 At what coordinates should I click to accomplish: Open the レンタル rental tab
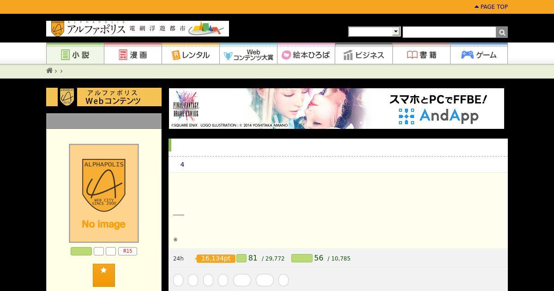coord(191,54)
